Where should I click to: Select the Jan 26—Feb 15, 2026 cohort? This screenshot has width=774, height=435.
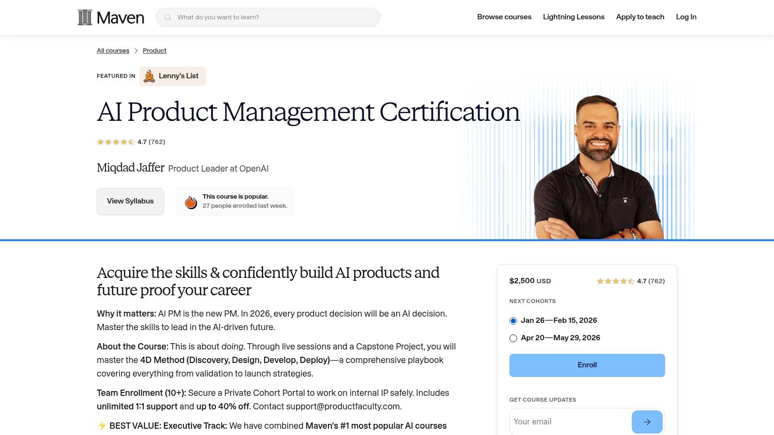(513, 320)
